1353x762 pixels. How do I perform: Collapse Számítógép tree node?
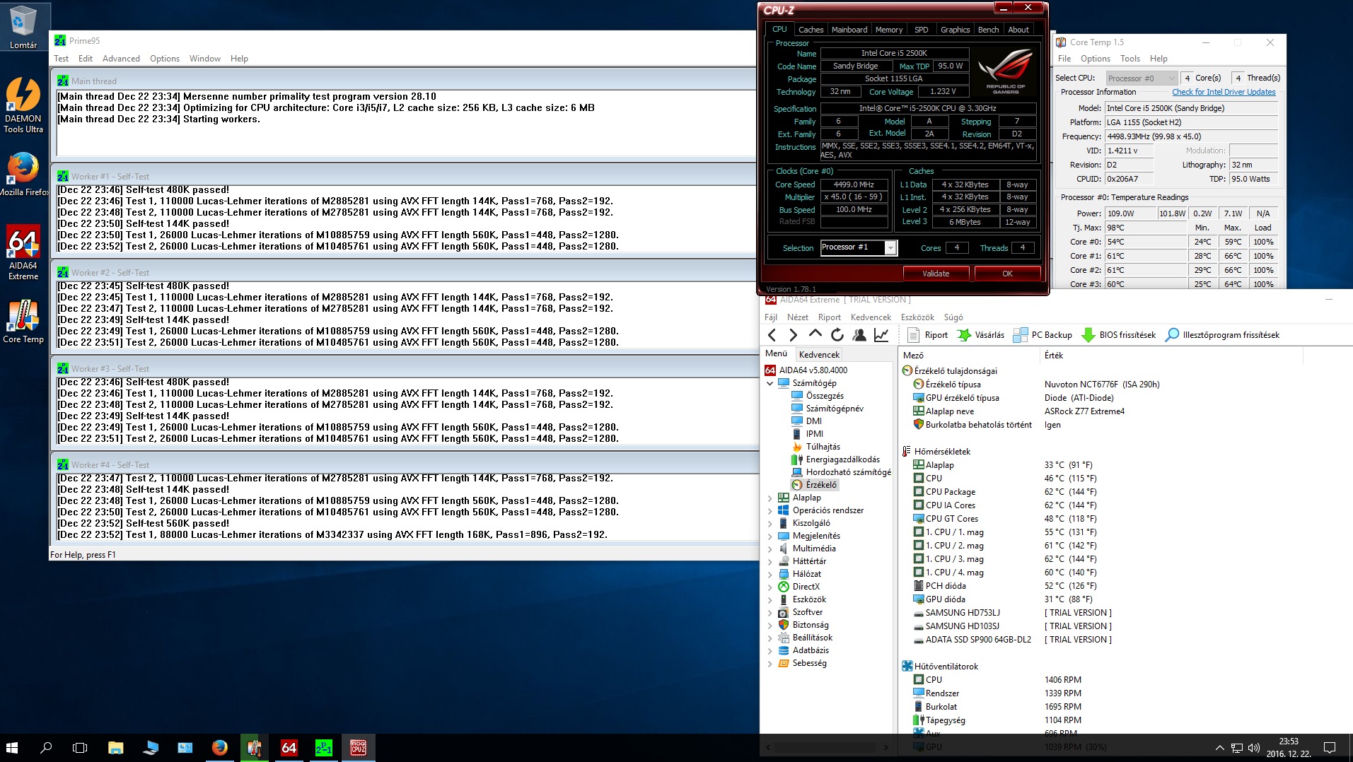[770, 383]
